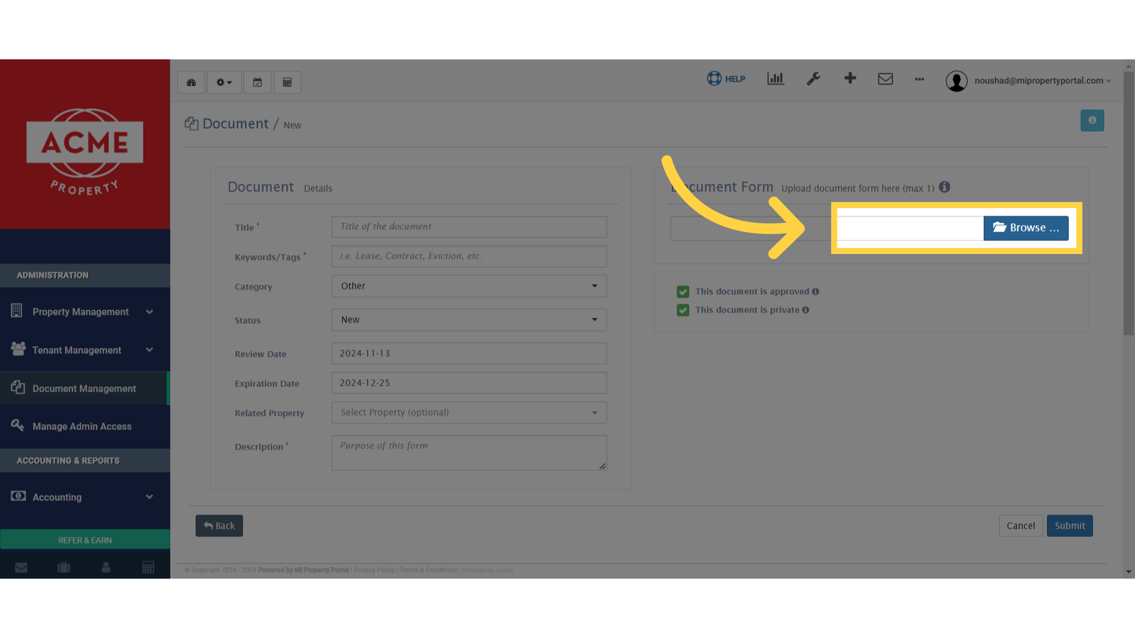Uncheck This document is approved
Image resolution: width=1135 pixels, height=638 pixels.
(683, 292)
